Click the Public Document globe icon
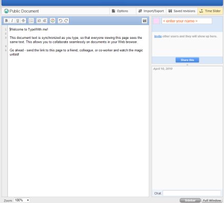Image resolution: width=224 pixels, height=203 pixels. coord(6,11)
